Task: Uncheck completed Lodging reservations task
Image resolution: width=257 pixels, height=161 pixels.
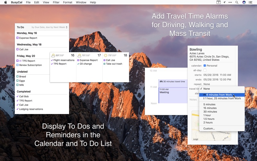Action: tap(18, 109)
